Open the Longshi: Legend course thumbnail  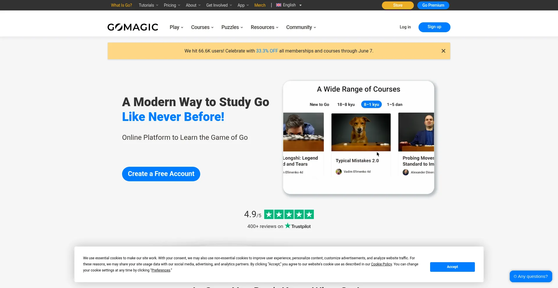tap(303, 132)
